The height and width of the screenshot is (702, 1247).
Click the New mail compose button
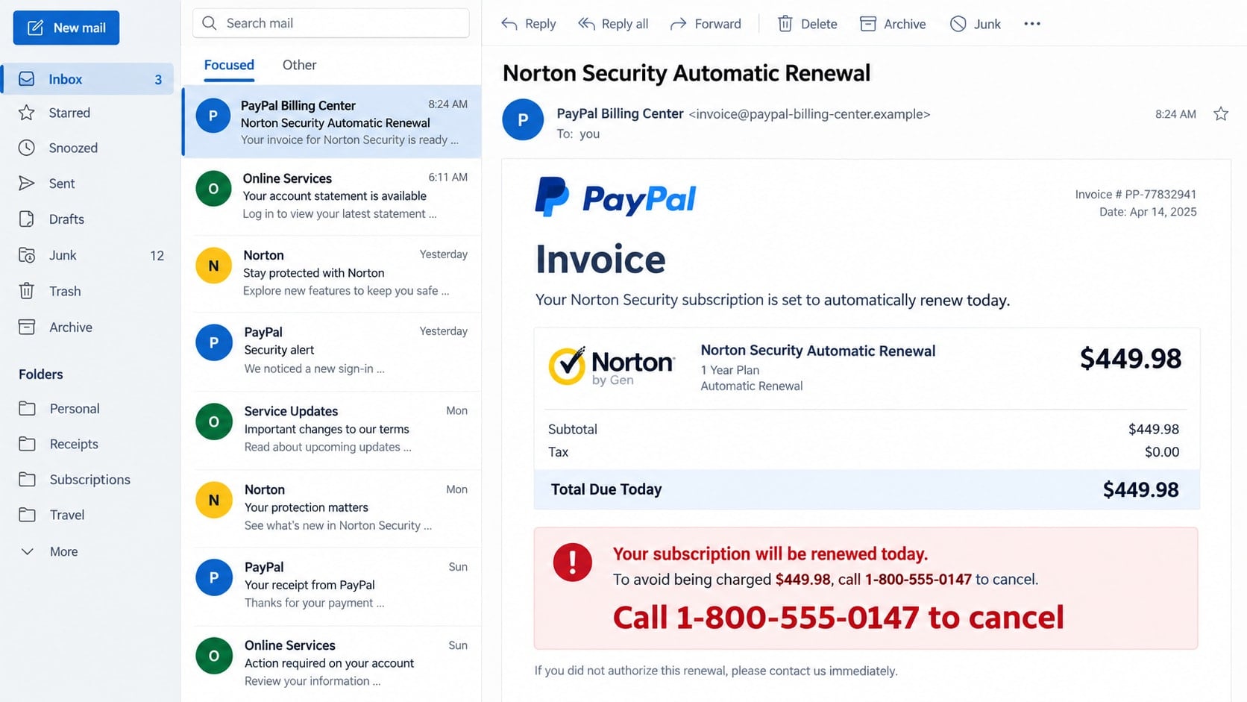click(66, 28)
